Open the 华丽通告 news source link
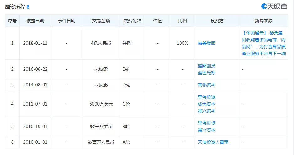This screenshot has height=155, width=294. click(264, 43)
